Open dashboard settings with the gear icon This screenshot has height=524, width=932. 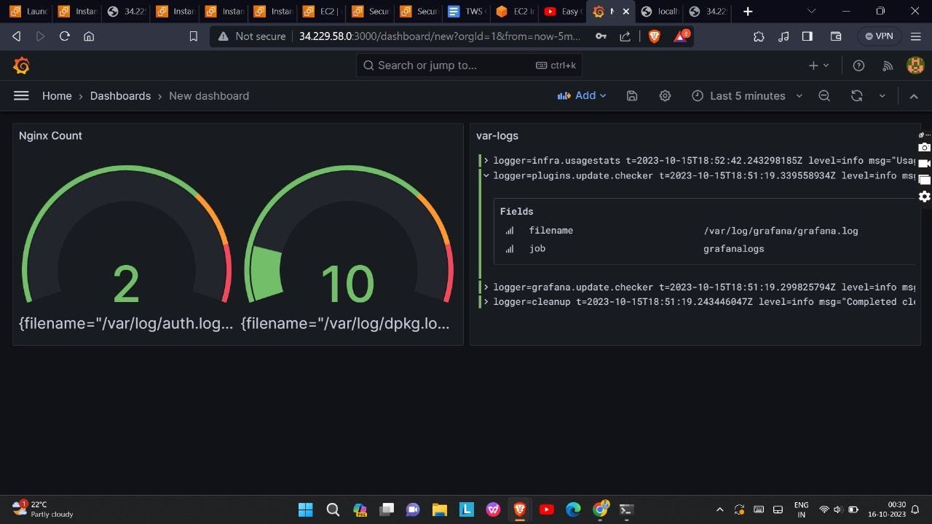tap(665, 95)
